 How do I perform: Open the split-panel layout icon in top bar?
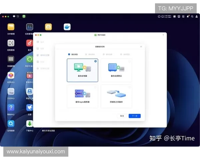click(x=174, y=16)
